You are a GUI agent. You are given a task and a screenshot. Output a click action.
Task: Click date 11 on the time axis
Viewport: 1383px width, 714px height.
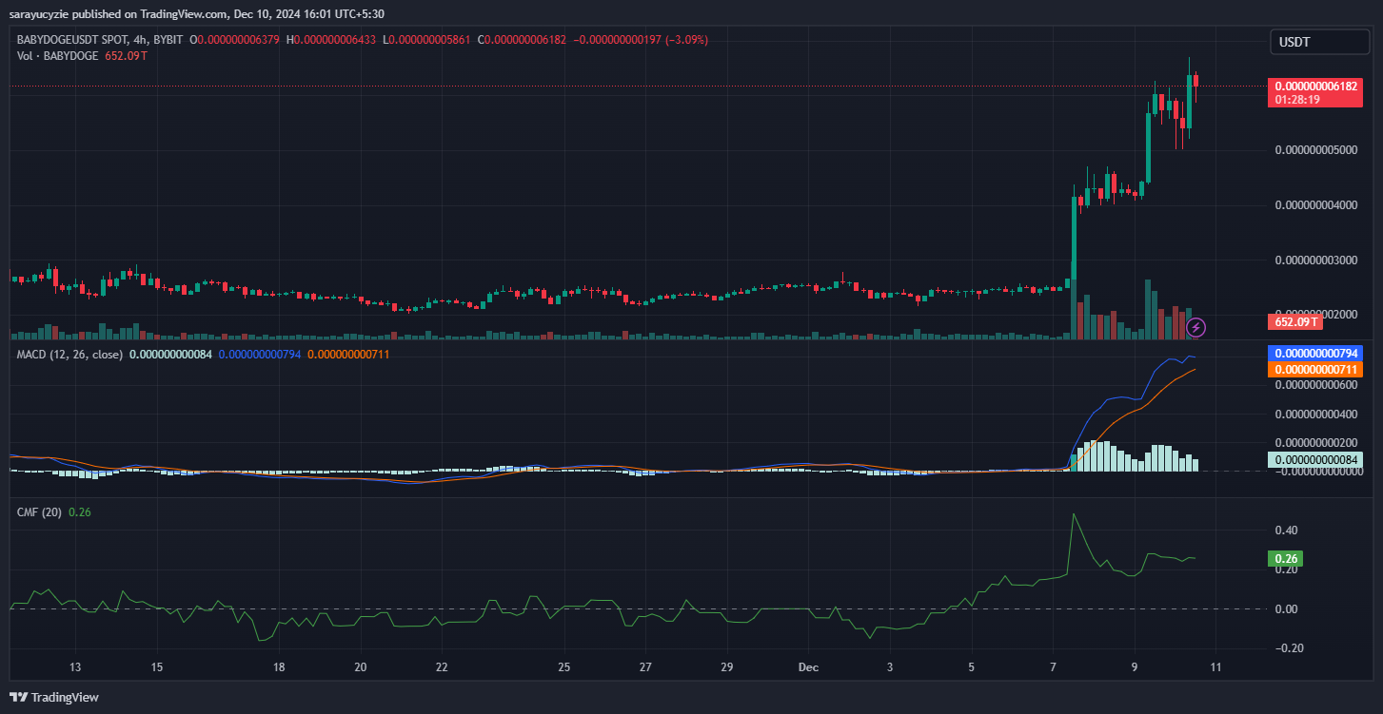click(1216, 666)
